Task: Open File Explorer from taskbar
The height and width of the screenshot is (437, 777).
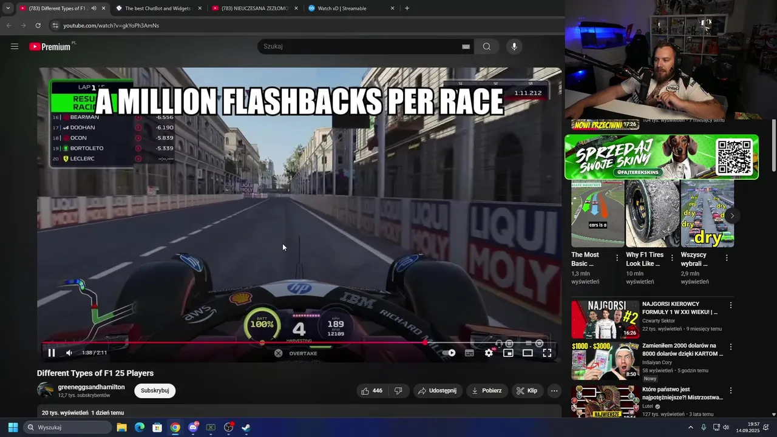Action: [121, 427]
